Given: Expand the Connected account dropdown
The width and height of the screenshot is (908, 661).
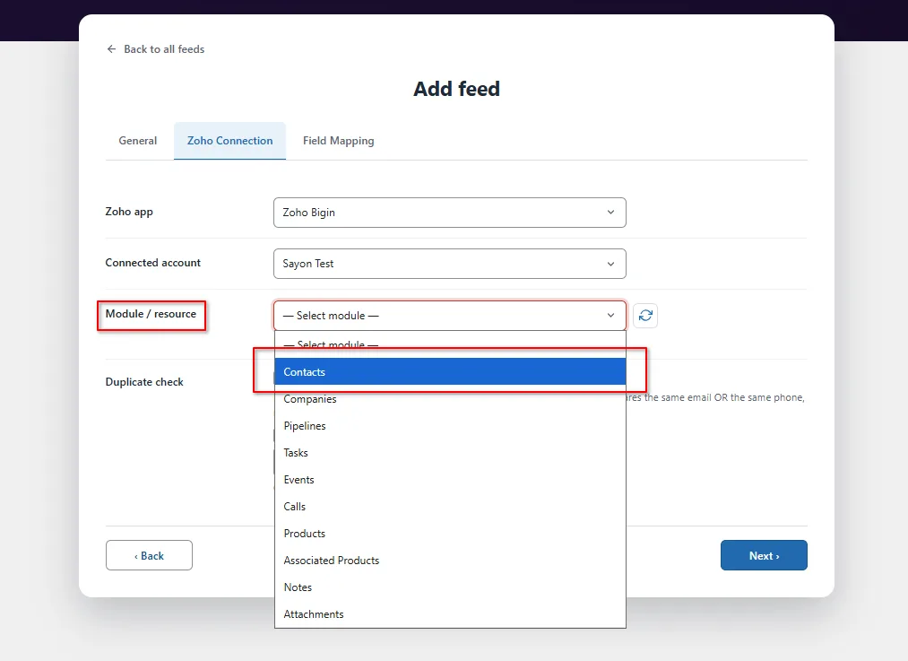Looking at the screenshot, I should coord(450,264).
